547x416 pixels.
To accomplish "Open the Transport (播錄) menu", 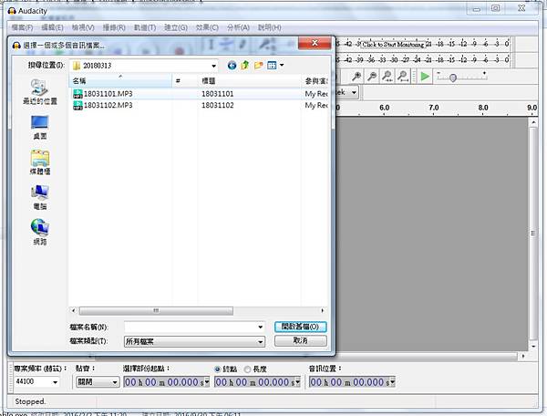I will tap(114, 27).
